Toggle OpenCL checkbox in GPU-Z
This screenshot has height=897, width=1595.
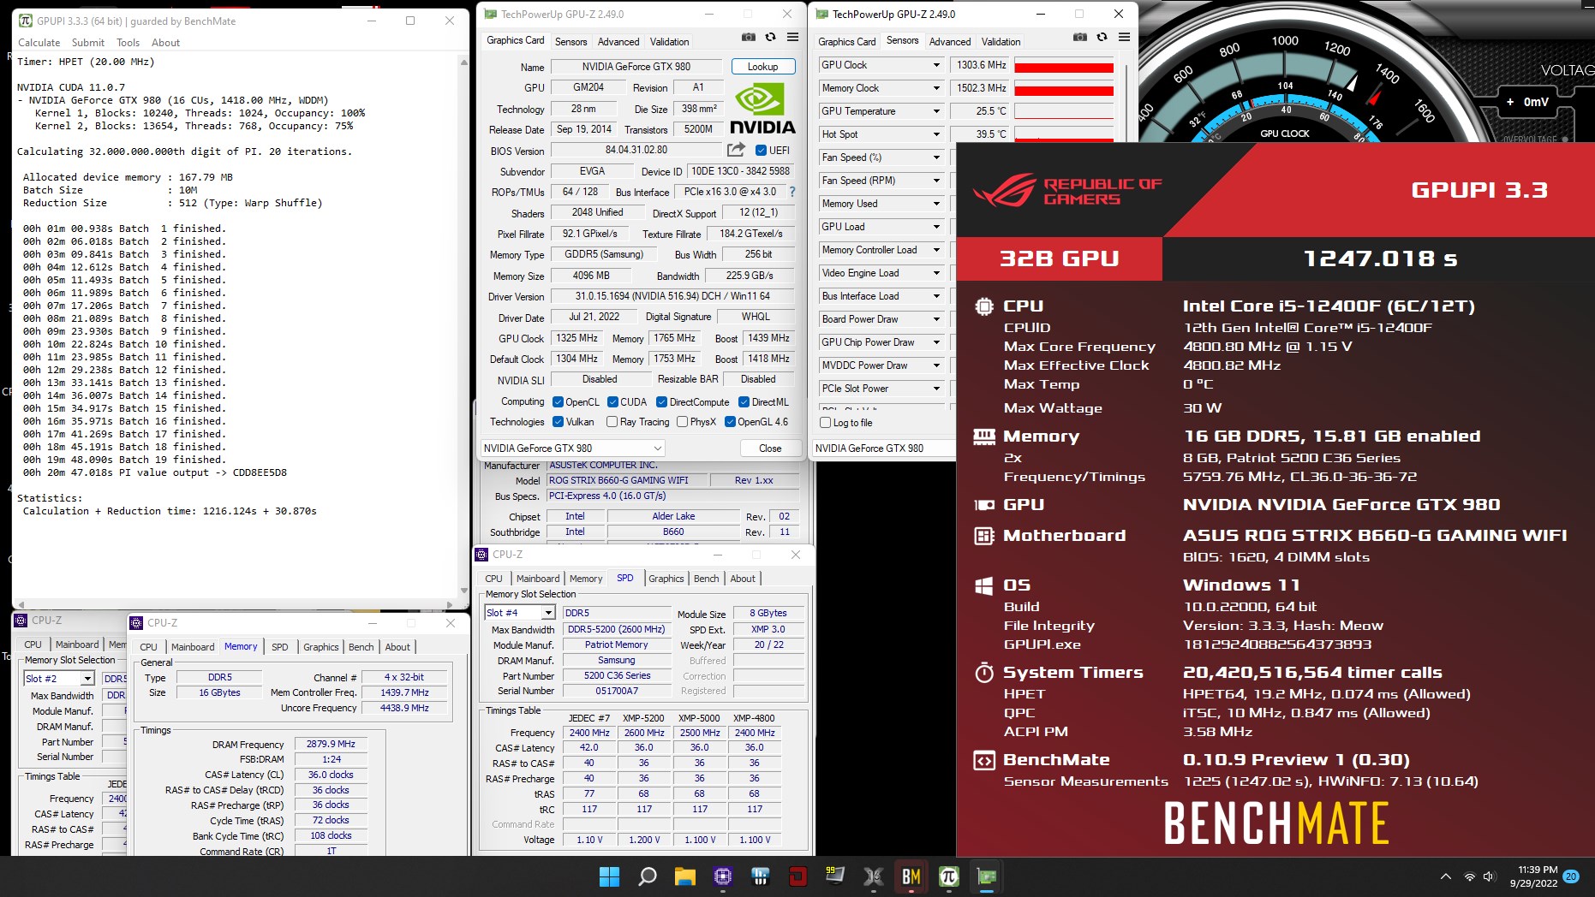pyautogui.click(x=558, y=402)
